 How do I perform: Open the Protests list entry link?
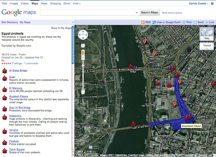click(x=14, y=141)
